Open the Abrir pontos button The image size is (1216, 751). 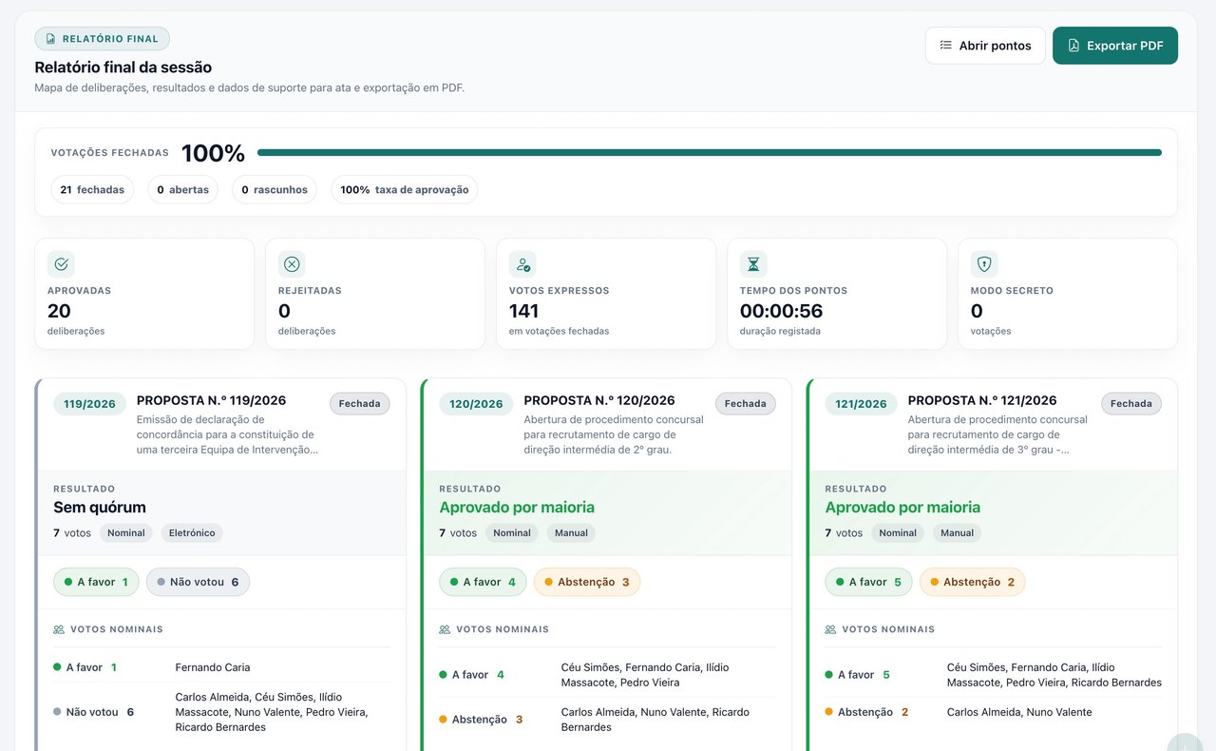(985, 46)
